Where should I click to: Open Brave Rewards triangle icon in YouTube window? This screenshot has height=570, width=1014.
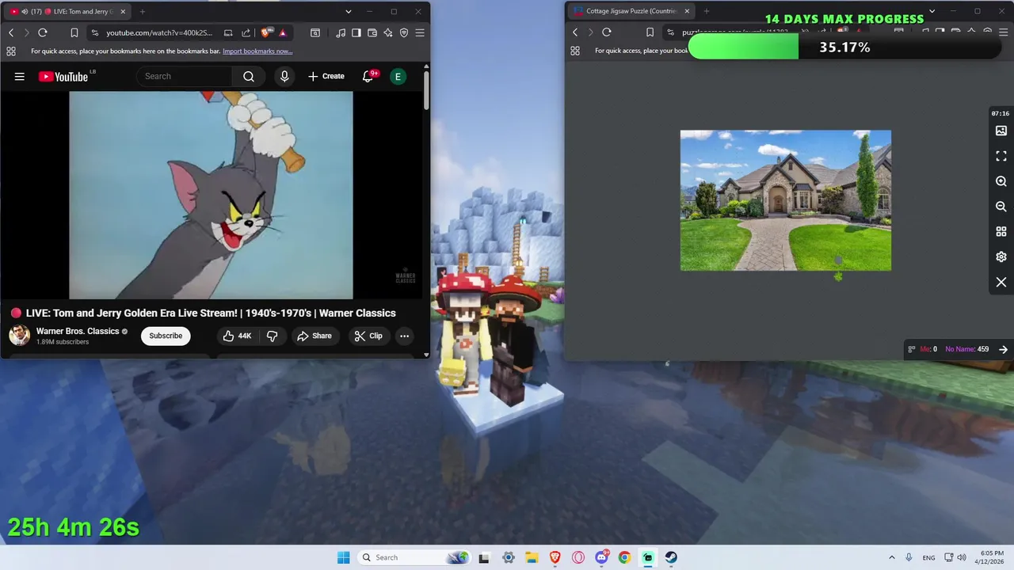tap(283, 32)
